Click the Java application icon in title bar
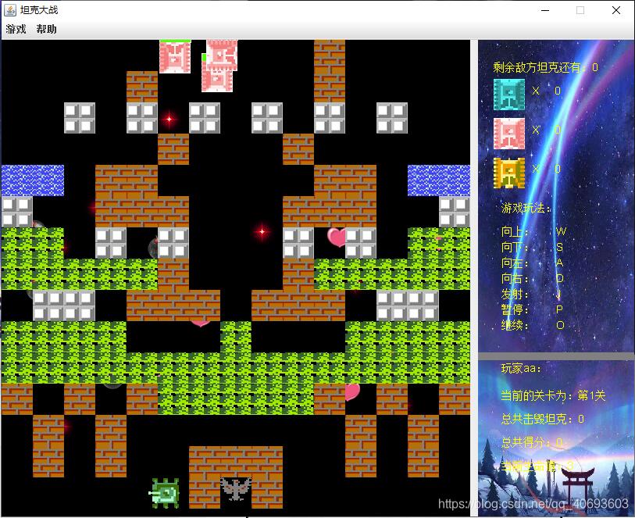The image size is (635, 518). [9, 10]
